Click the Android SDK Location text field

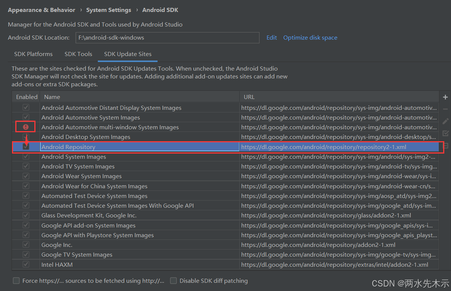[x=167, y=37]
